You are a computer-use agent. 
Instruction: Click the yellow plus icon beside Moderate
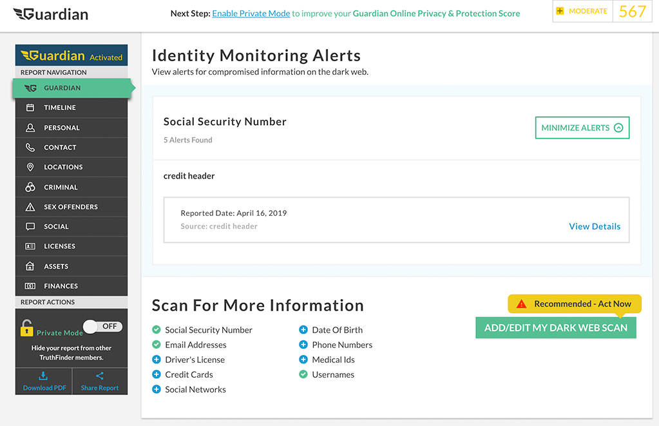point(560,11)
